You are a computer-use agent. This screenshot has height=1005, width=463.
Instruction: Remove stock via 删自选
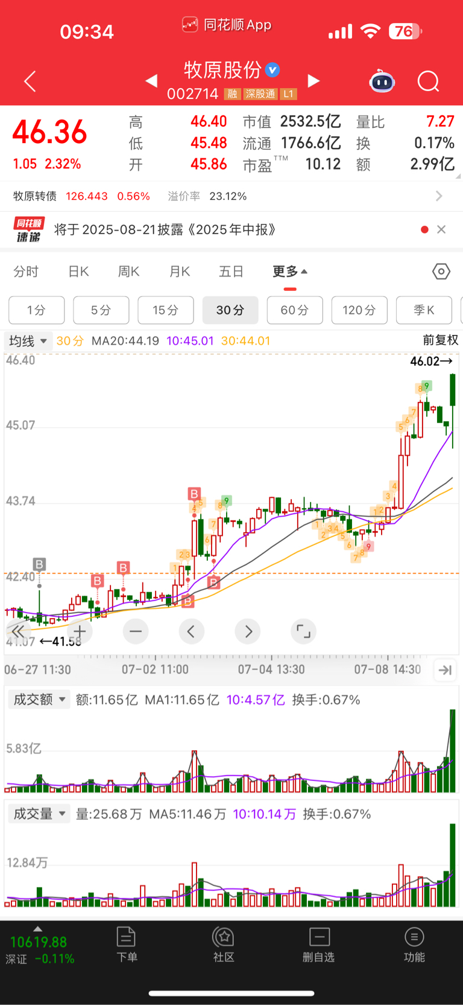point(319,945)
